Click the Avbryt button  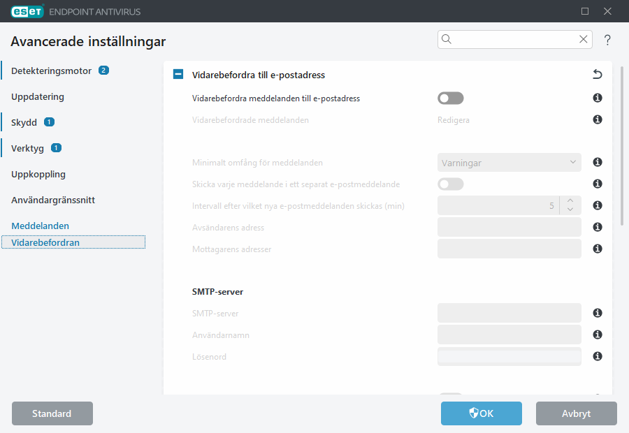tap(576, 413)
